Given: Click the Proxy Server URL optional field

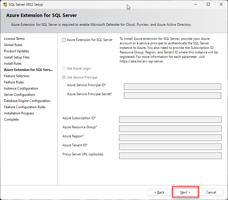Looking at the screenshot, I should (170, 156).
